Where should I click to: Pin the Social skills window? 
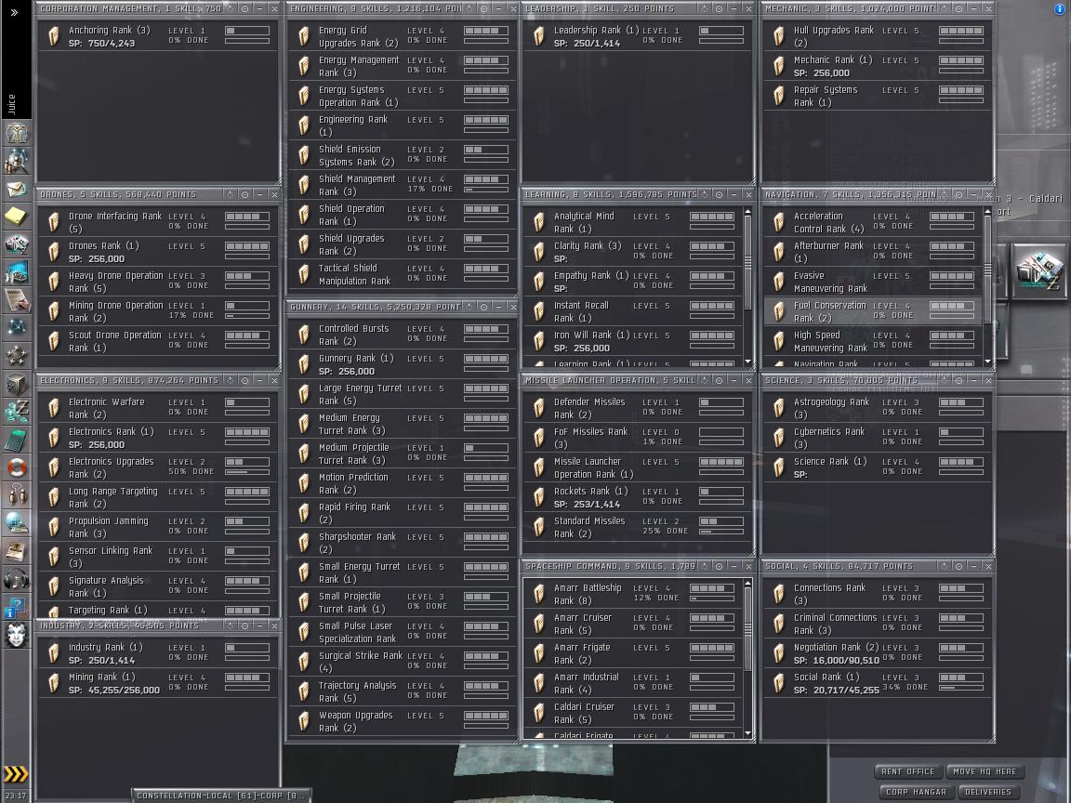coord(944,566)
